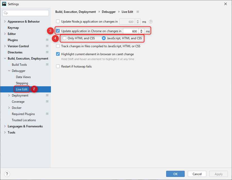
Task: Increase the Chrome update delay with stepper up arrow
Action: [141, 30]
